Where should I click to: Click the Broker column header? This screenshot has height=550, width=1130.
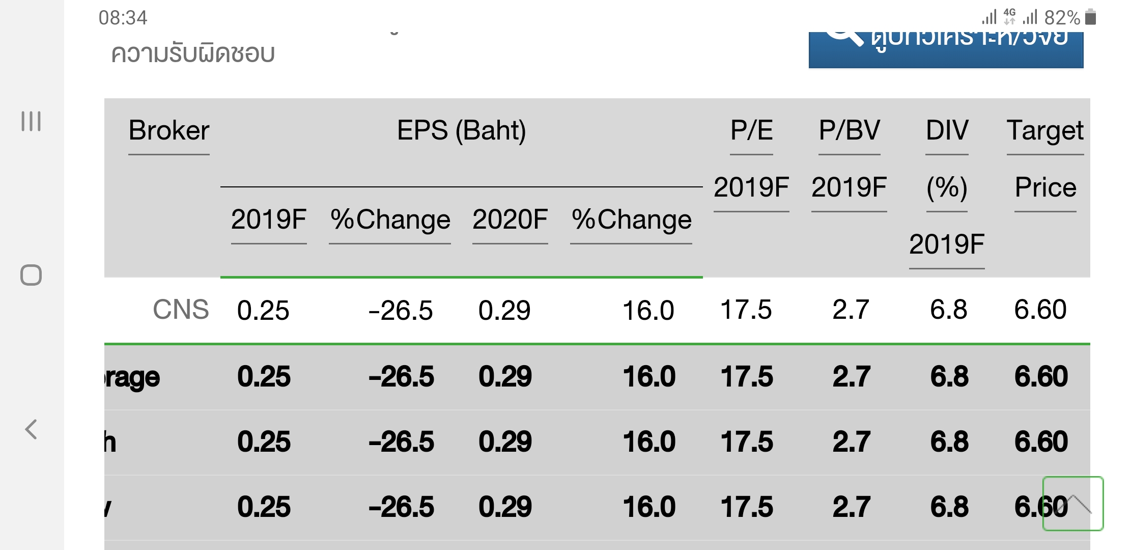click(x=168, y=130)
